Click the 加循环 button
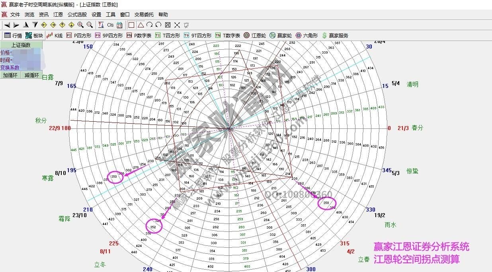Screen dimensions: 492x272 (x=10, y=75)
